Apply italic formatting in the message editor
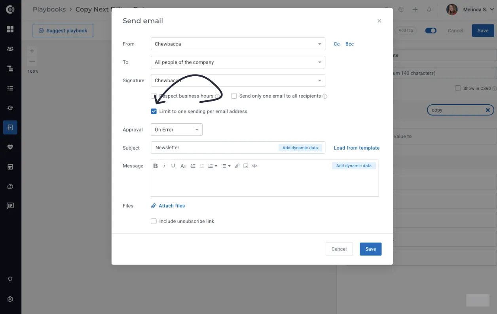497x314 pixels. point(164,166)
